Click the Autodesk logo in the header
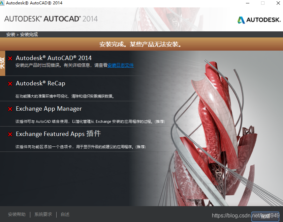This screenshot has height=222, width=283. [x=259, y=20]
